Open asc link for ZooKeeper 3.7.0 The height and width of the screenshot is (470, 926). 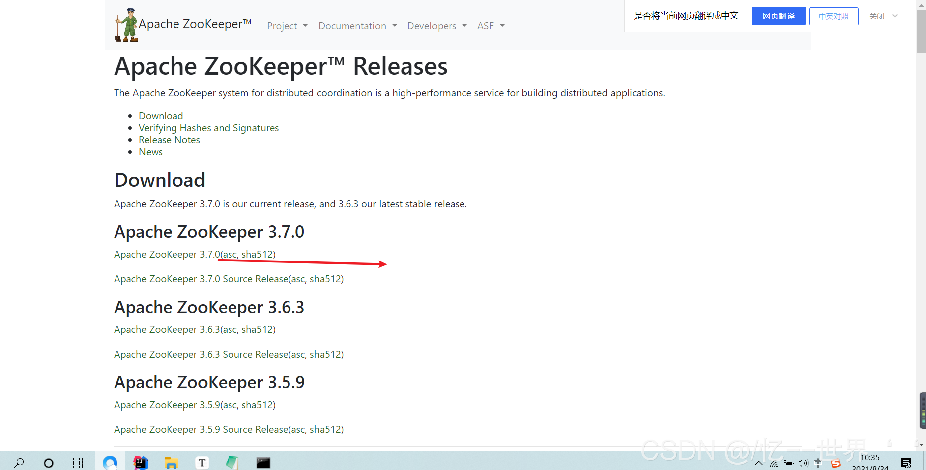coord(230,254)
